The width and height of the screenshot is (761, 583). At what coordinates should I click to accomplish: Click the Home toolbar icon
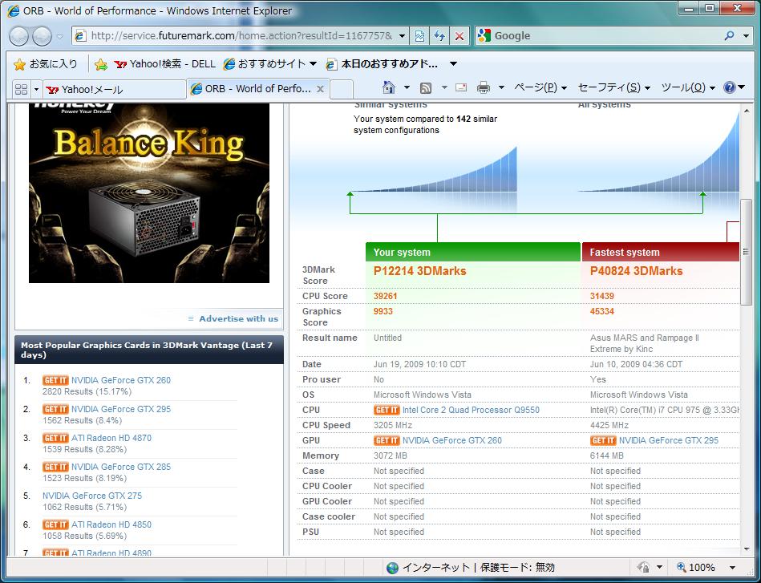389,87
